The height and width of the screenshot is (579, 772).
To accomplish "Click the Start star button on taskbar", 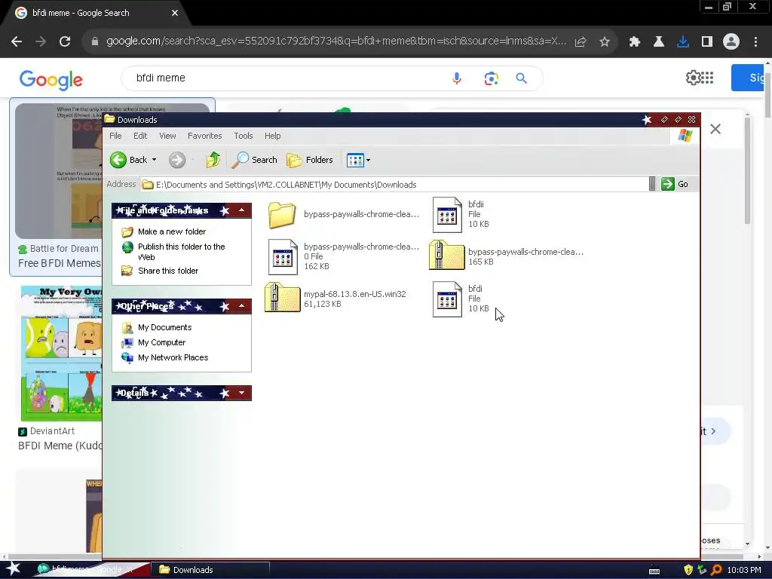I will tap(13, 568).
